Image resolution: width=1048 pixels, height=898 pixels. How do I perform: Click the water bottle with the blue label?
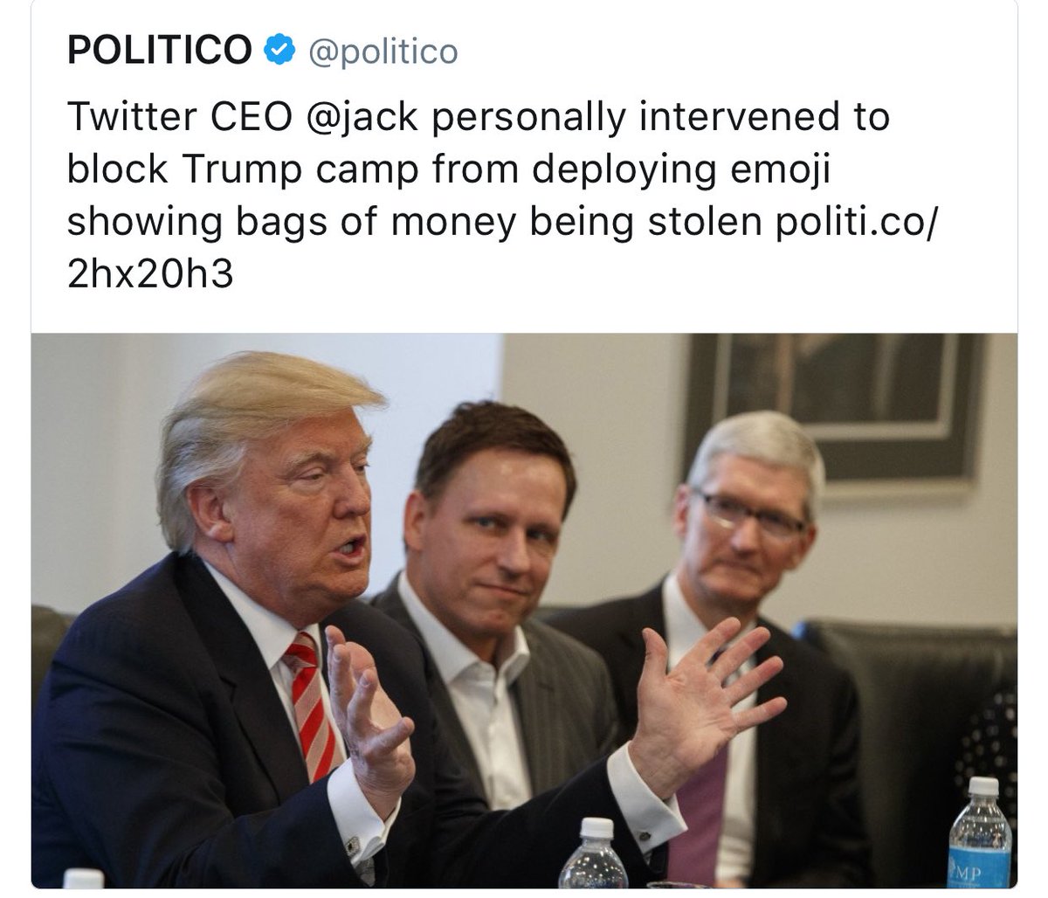981,832
